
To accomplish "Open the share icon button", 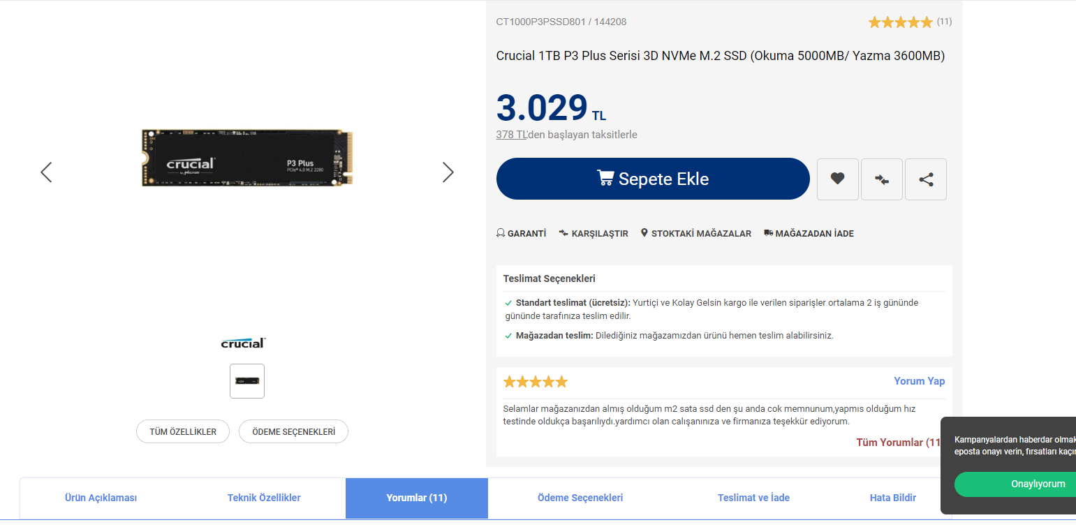I will pyautogui.click(x=926, y=179).
